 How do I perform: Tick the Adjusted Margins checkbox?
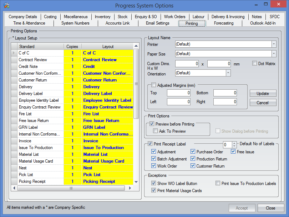tap(153, 85)
